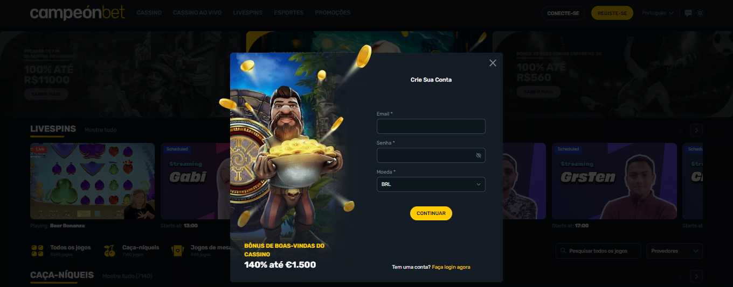Expand the Português language selector
The width and height of the screenshot is (733, 287).
click(658, 13)
